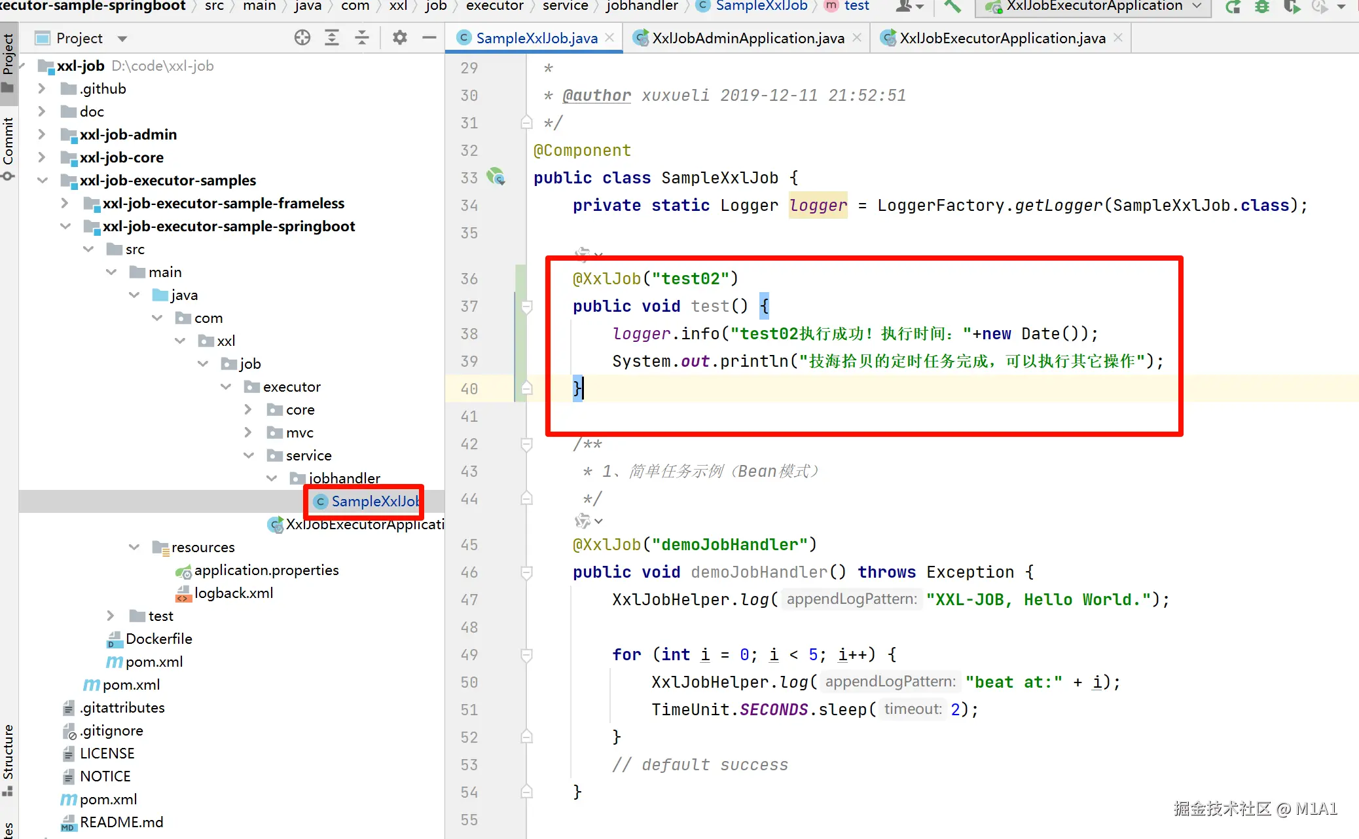Click Run with Coverage icon

tap(1292, 7)
